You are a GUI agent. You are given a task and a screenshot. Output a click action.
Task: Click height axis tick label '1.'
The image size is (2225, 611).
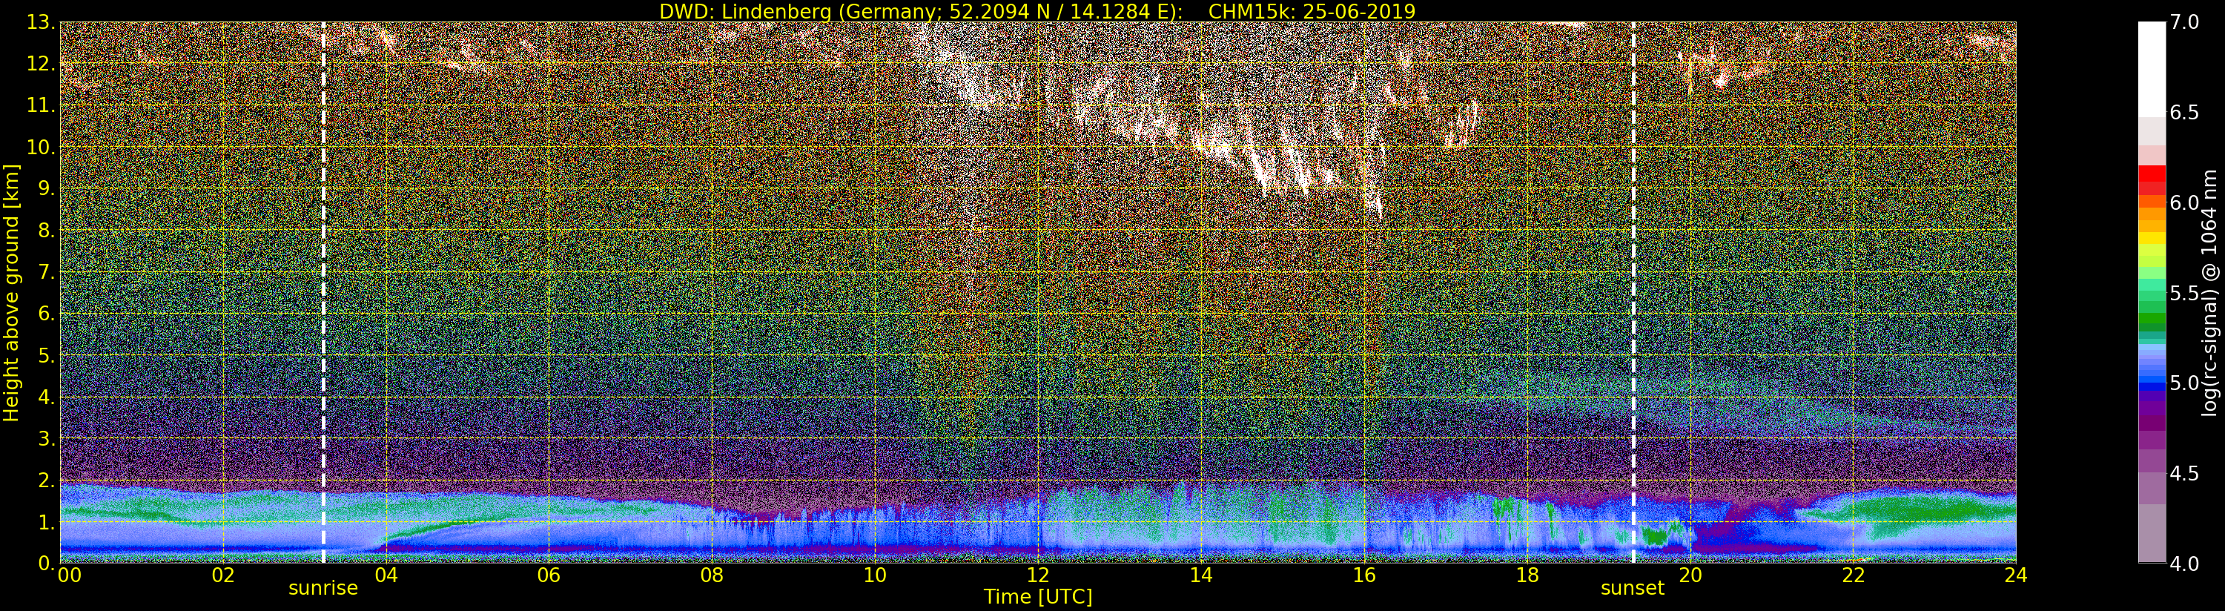[x=46, y=522]
